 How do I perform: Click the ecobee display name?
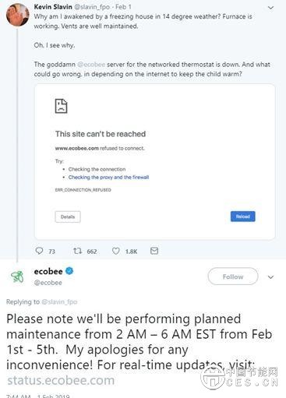48,271
